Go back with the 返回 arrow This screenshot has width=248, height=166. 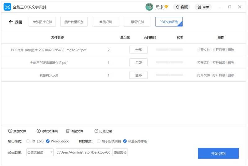[x=15, y=22]
